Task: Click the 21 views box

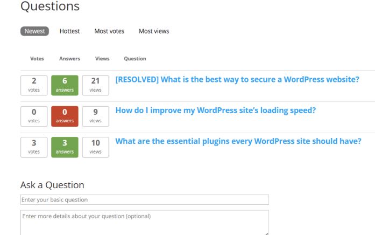Action: (x=96, y=85)
